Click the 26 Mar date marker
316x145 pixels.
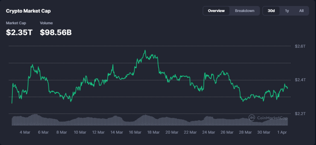(227, 132)
